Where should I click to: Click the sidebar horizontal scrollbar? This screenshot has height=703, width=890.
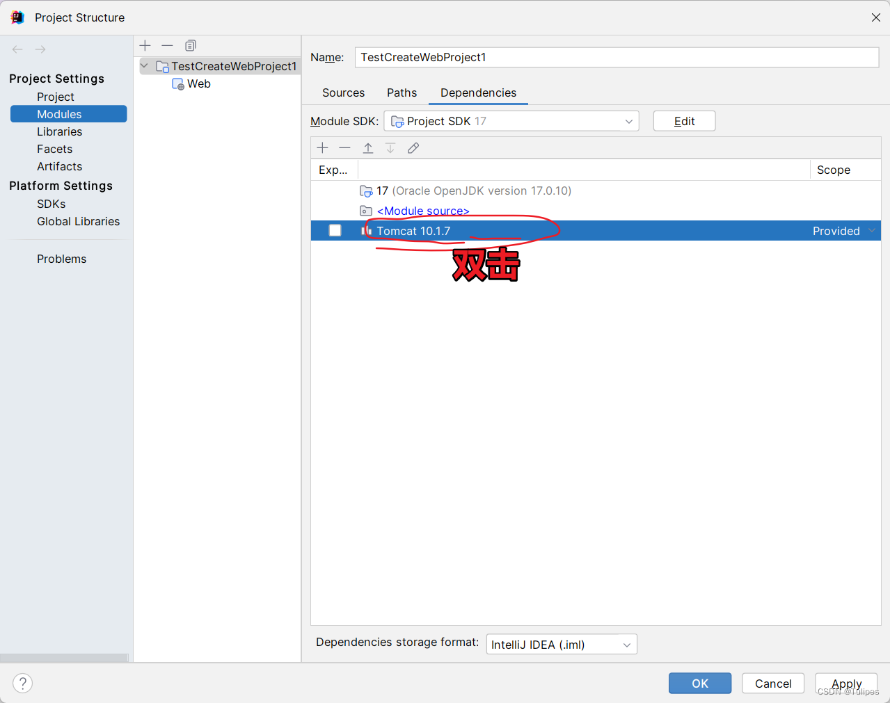[64, 658]
